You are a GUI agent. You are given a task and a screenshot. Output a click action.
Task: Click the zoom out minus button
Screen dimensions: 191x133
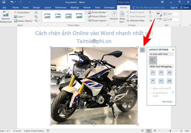(x=159, y=131)
